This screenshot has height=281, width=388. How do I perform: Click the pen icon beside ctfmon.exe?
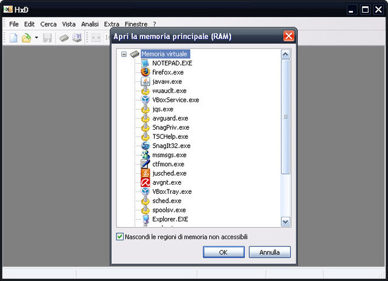pyautogui.click(x=145, y=164)
